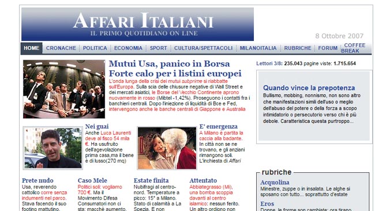Select RUBRICHE in the navigation bar

[x=298, y=48]
